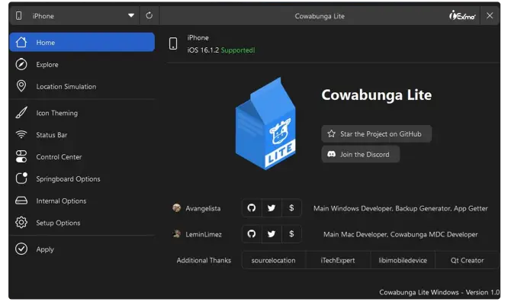Screen dimensions: 511x302
Task: Donate to Avangelista via dollar icon
Action: pyautogui.click(x=291, y=208)
